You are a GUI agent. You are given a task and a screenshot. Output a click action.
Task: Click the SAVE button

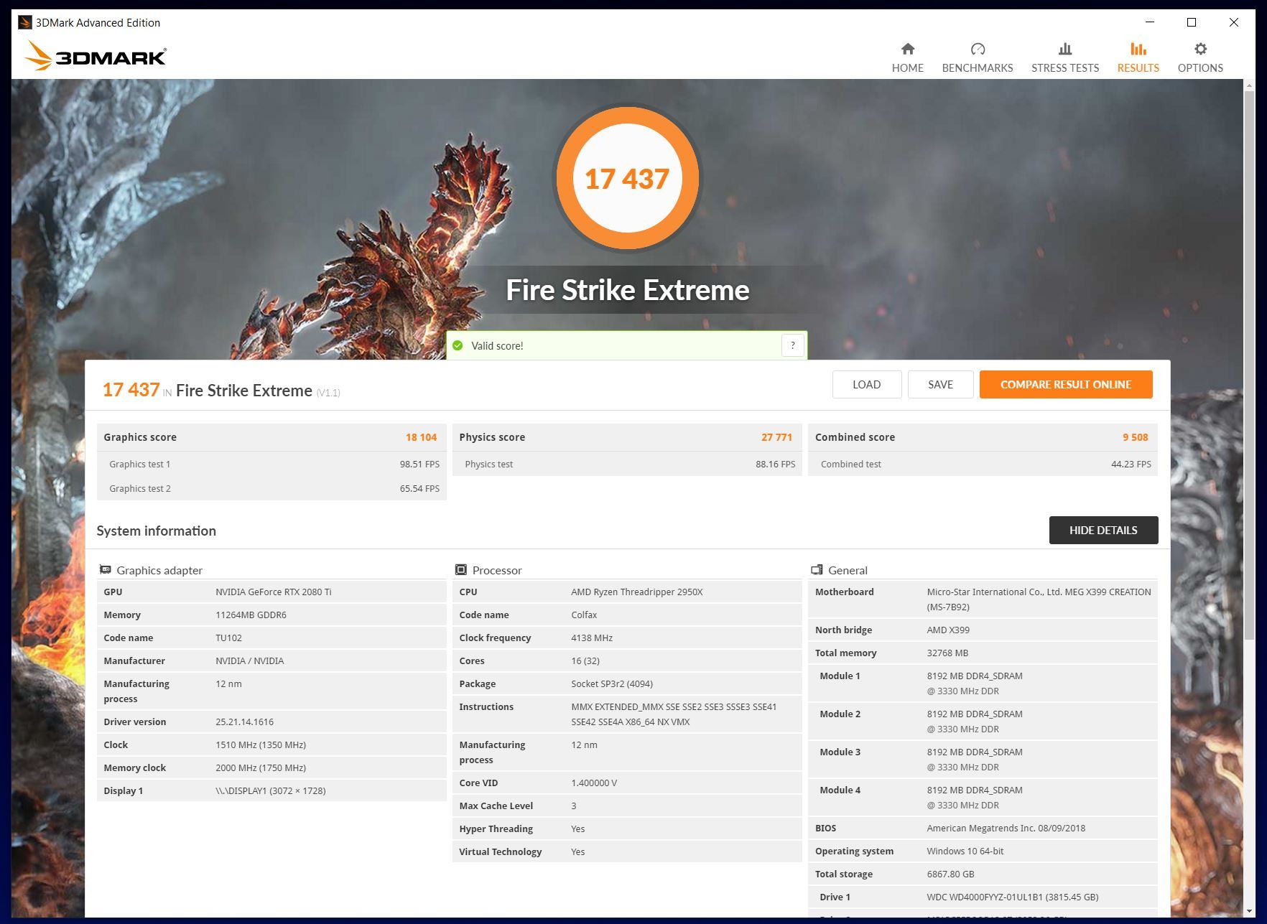941,384
